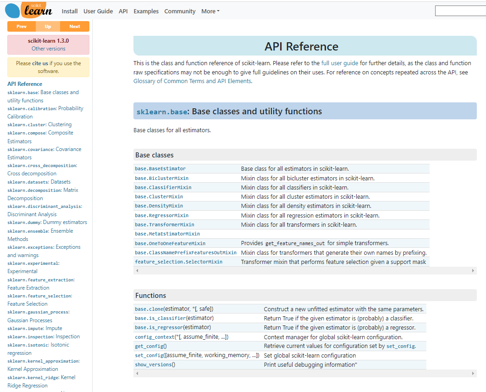Open the Install page
This screenshot has width=486, height=392.
tap(69, 11)
